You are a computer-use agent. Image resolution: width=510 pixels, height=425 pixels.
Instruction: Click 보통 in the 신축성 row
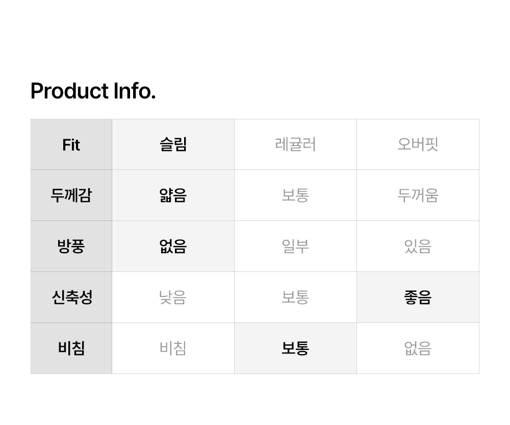coord(295,297)
